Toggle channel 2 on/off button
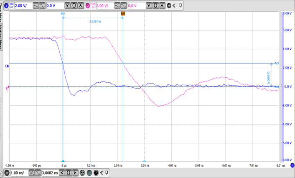This screenshot has height=178, width=295. (88, 6)
